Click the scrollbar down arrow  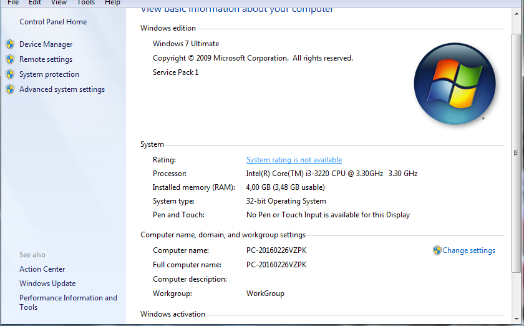(517, 319)
